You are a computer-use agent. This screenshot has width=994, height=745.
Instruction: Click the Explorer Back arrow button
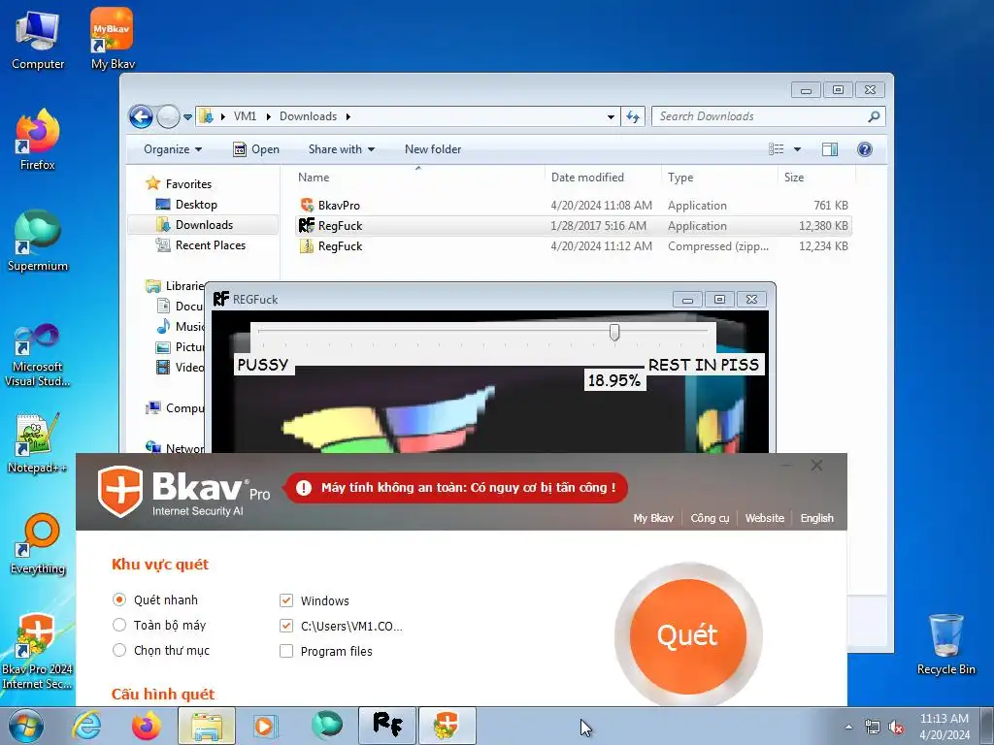[141, 116]
